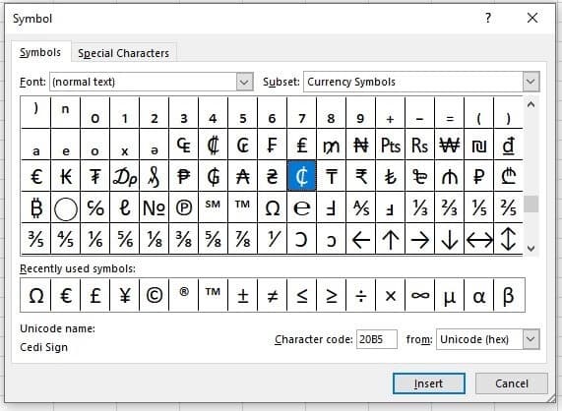Pick the infinity symbol from recently used

pos(419,295)
